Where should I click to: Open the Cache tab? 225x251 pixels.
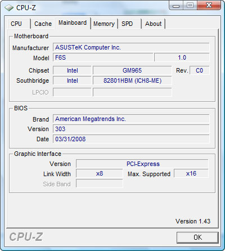[43, 24]
